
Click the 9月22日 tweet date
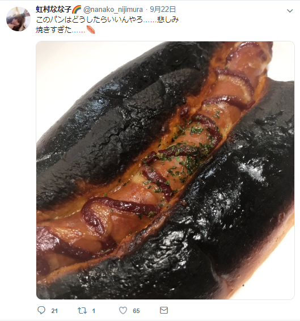click(163, 10)
